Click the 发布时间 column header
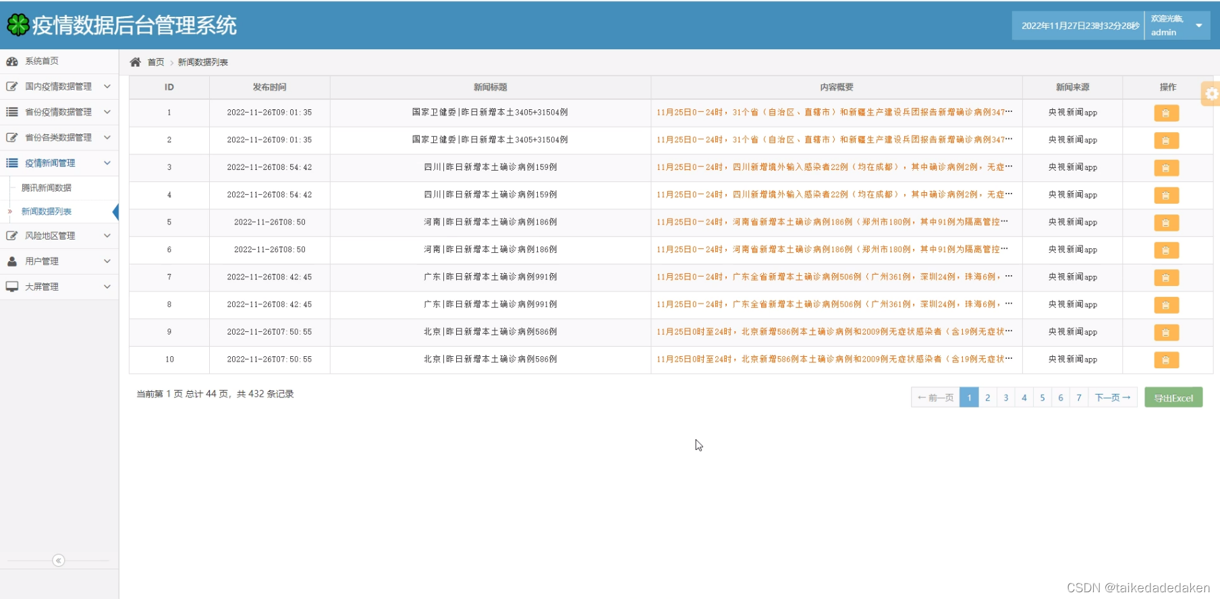 tap(270, 87)
